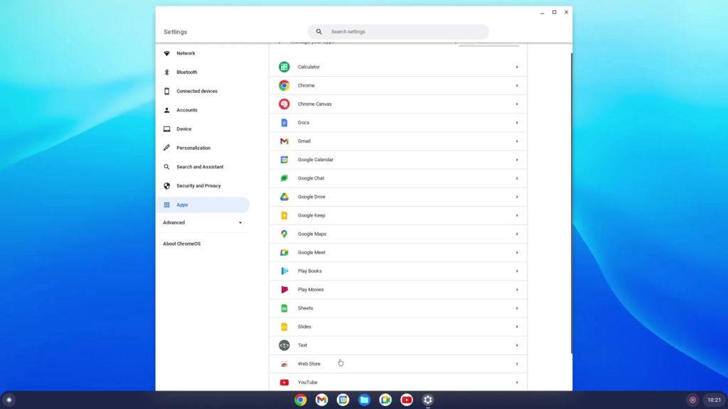The height and width of the screenshot is (409, 728).
Task: Click the Settings window vertical scrollbar
Action: [x=571, y=203]
